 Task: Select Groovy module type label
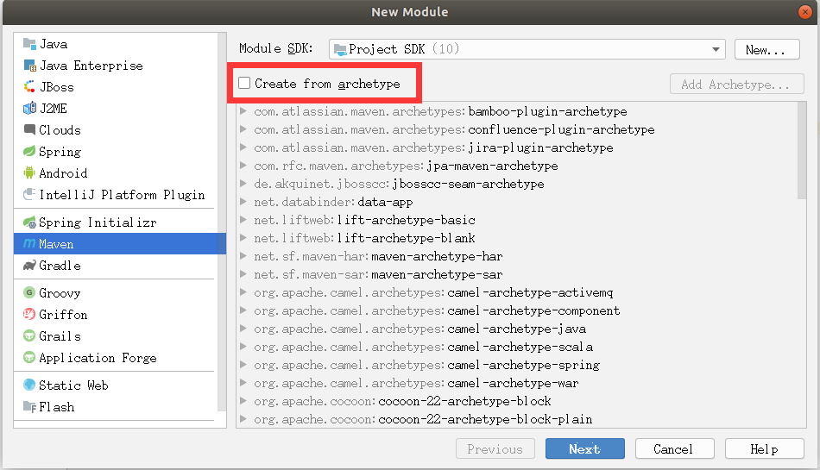tap(60, 293)
